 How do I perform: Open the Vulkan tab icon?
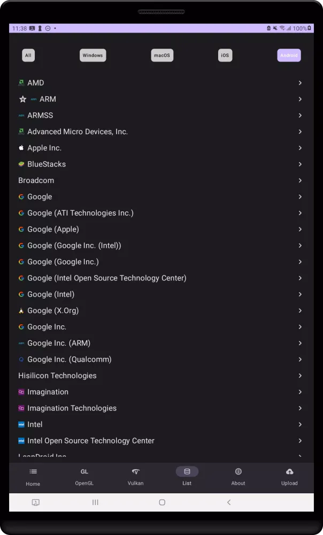(x=135, y=471)
